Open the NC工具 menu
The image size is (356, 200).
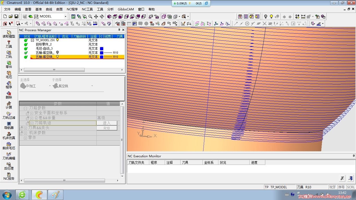(87, 9)
